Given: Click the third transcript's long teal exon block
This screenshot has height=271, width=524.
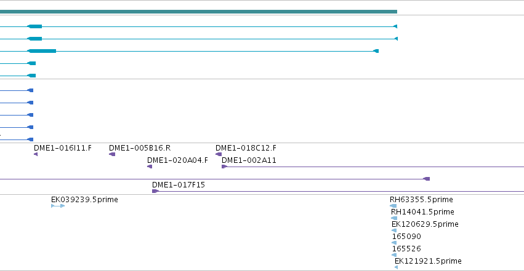Looking at the screenshot, I should click(x=42, y=51).
